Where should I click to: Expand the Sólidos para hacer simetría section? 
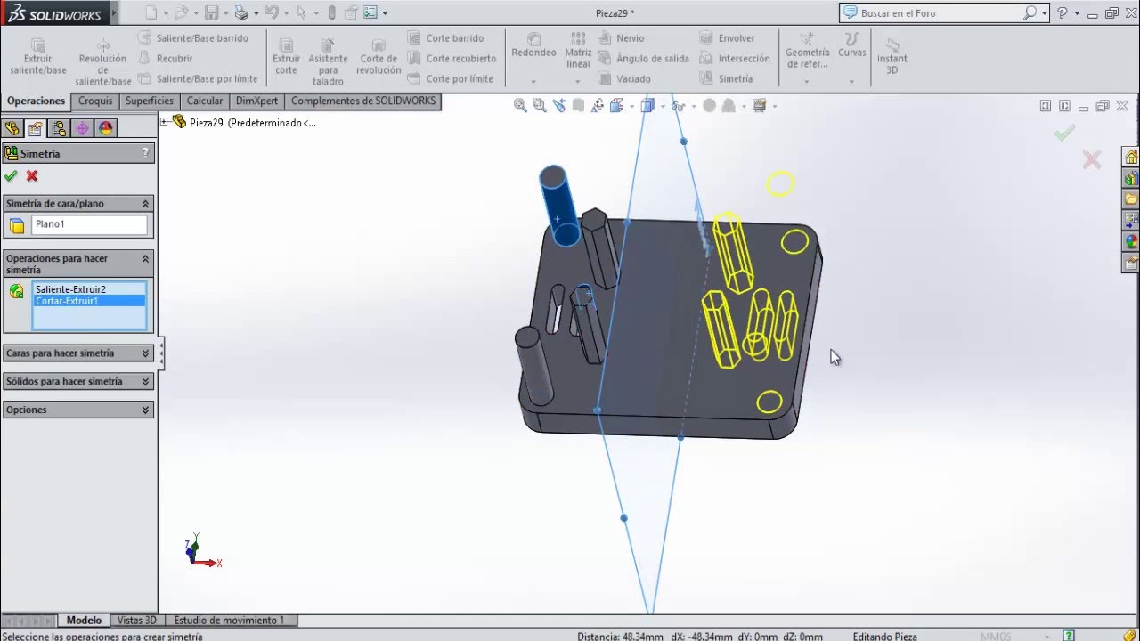click(x=145, y=381)
